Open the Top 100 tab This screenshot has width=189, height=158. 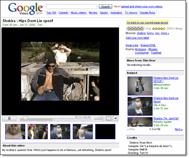coord(51,13)
